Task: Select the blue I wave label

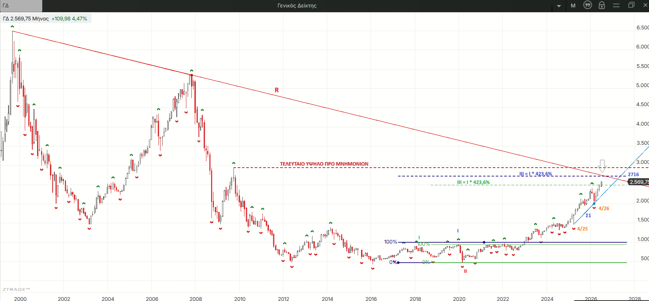Action: [458, 231]
